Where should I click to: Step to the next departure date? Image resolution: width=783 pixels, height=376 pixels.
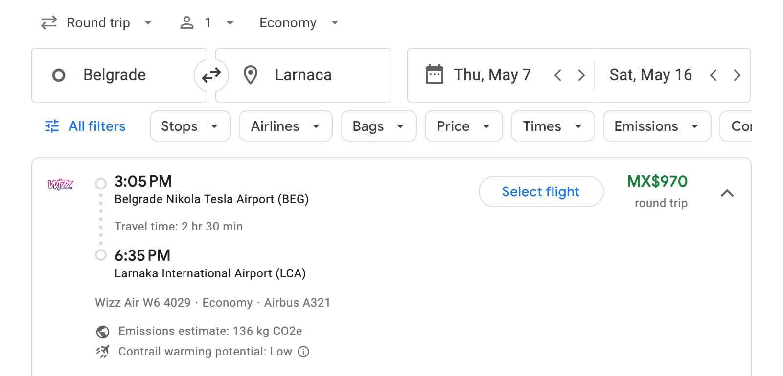tap(581, 75)
